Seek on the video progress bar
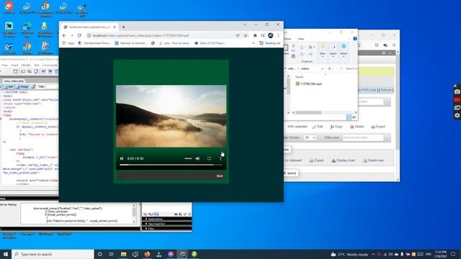This screenshot has width=461, height=259. (171, 165)
